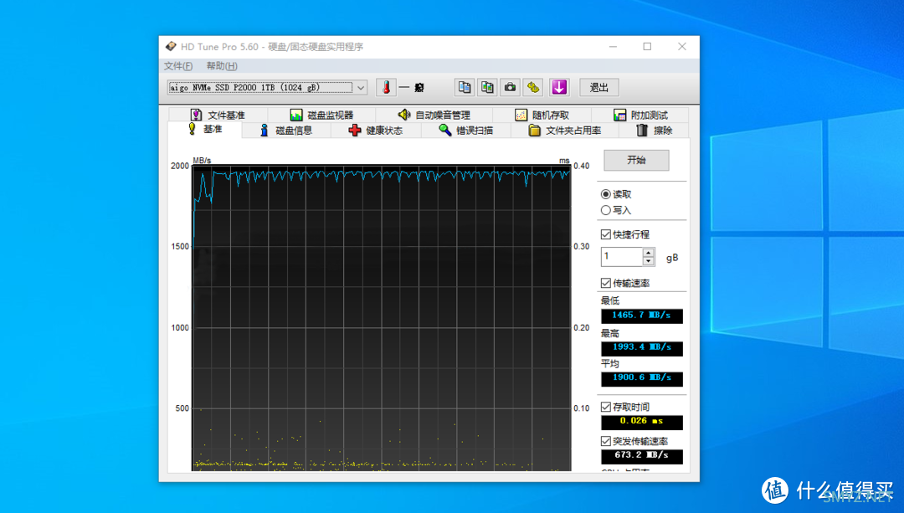904x513 pixels.
Task: Click the 开始 button to start benchmark
Action: 636,160
